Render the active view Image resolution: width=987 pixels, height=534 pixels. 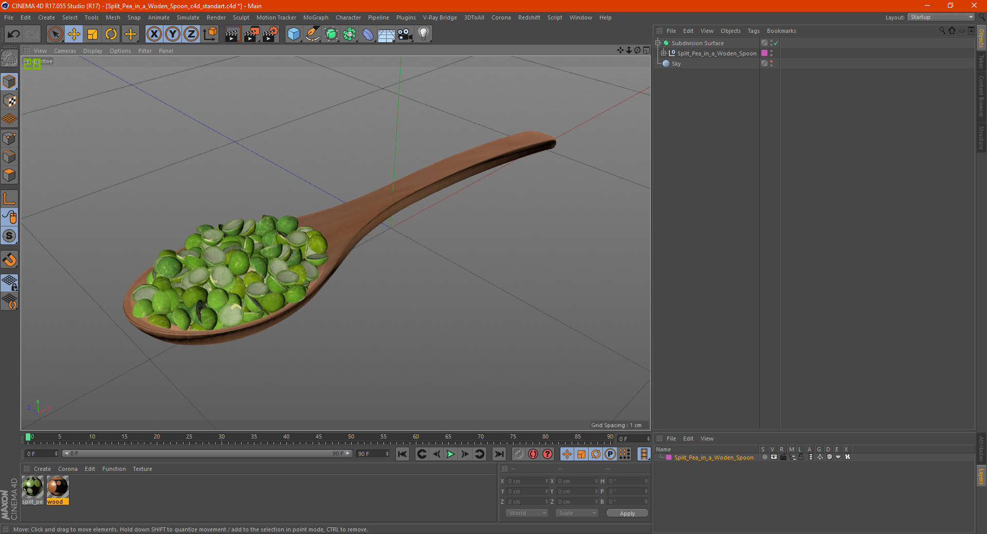(232, 34)
